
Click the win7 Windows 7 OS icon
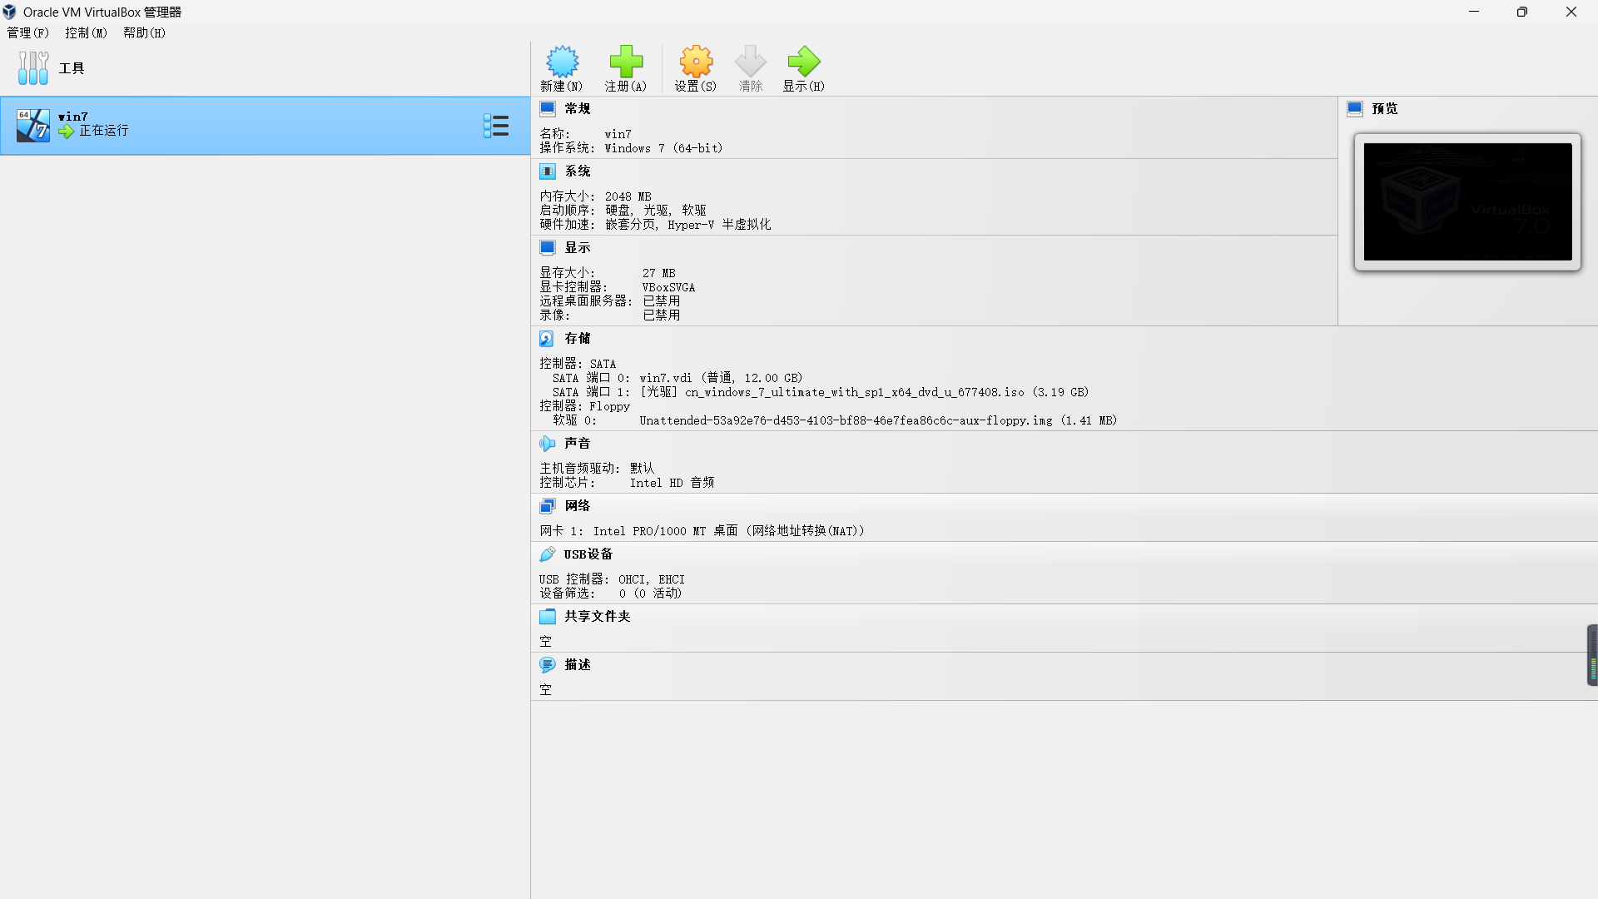33,126
